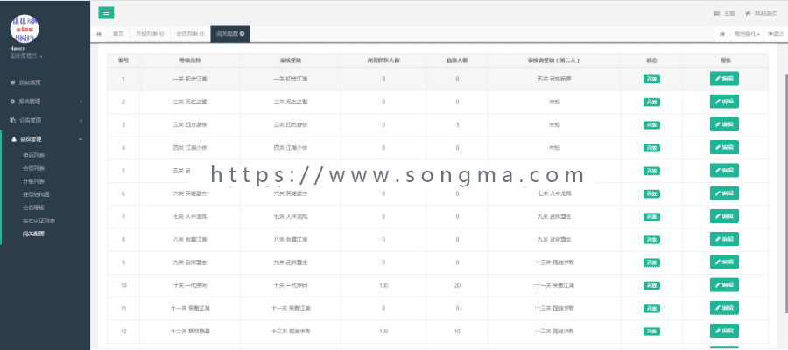Edit row 9 with its green edit button
This screenshot has width=788, height=350.
tap(724, 262)
